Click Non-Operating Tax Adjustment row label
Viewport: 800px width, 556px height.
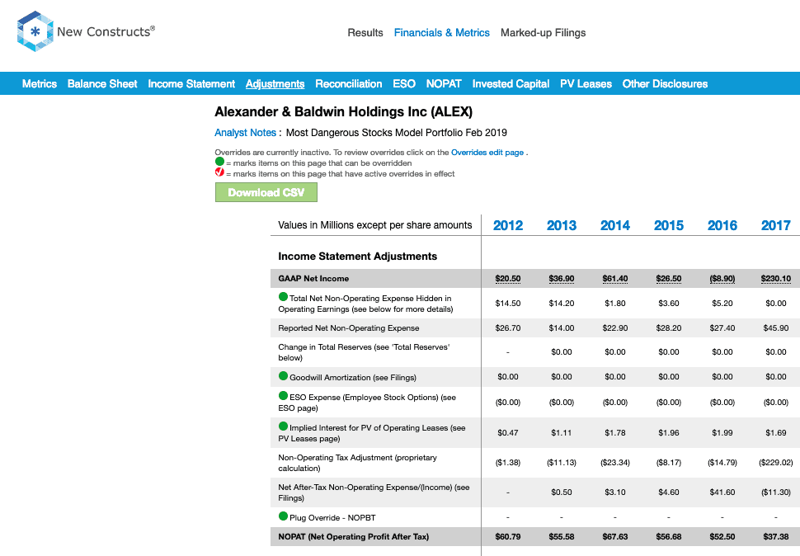click(357, 463)
